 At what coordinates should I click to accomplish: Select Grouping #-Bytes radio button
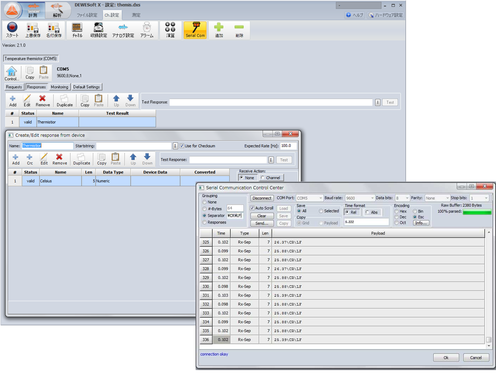click(204, 209)
